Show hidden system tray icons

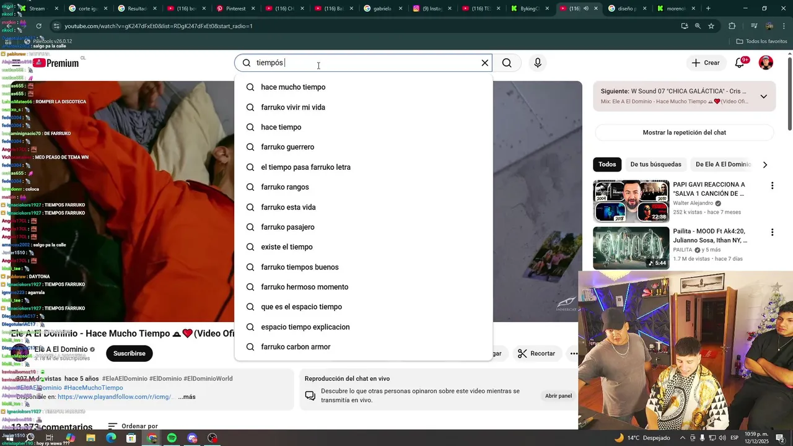pyautogui.click(x=683, y=438)
